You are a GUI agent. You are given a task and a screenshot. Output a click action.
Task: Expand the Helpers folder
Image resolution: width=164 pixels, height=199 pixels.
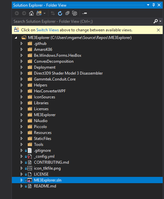pos(21,85)
